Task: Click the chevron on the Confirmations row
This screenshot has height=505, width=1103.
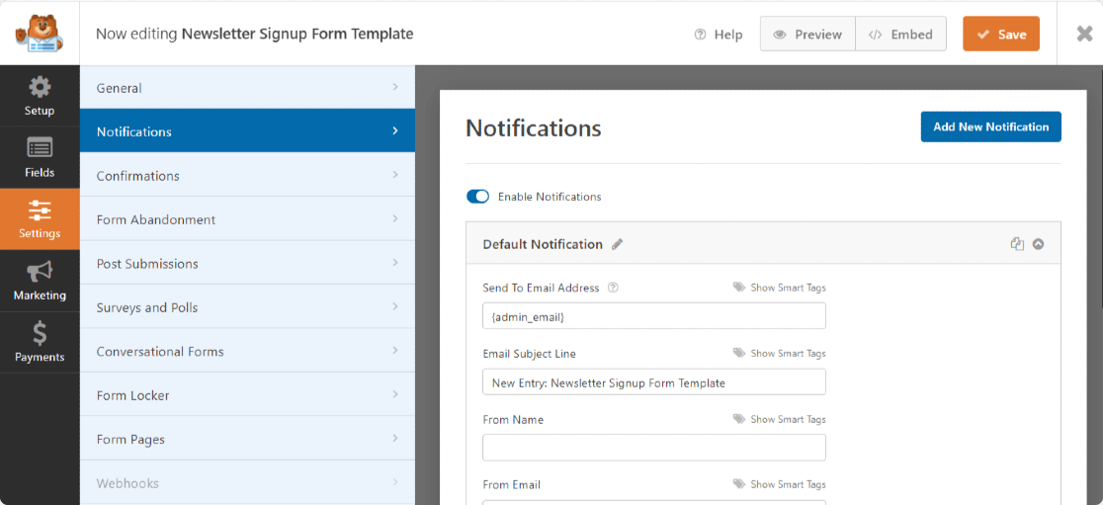Action: pyautogui.click(x=395, y=175)
